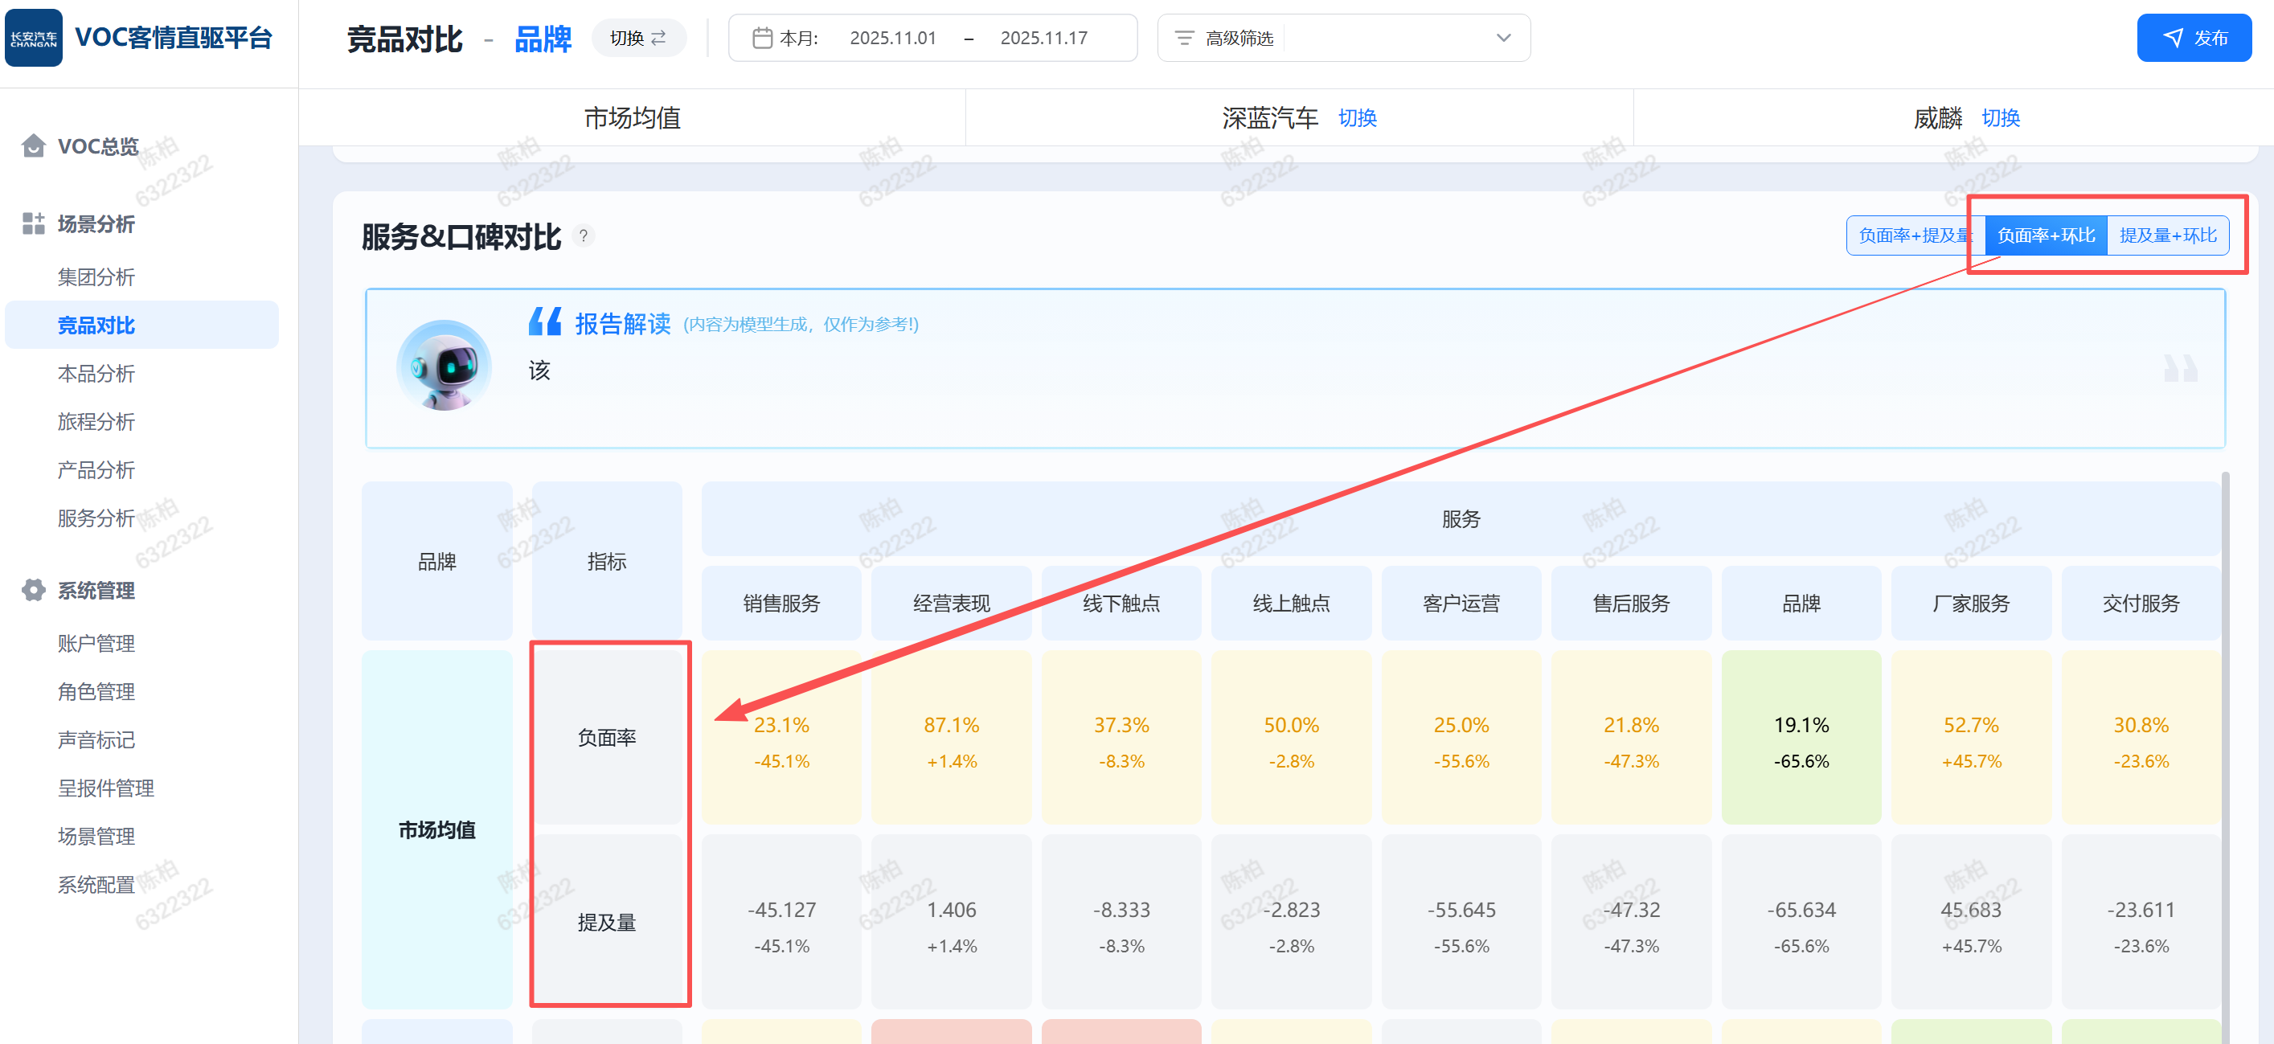Open 服务分析 in the sidebar
The image size is (2274, 1044).
(x=96, y=518)
